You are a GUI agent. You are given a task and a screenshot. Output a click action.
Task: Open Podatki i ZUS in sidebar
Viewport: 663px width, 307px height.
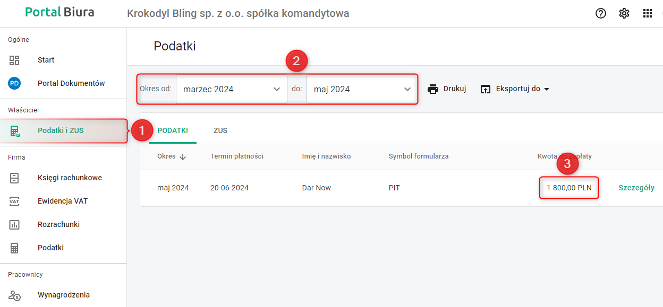61,130
